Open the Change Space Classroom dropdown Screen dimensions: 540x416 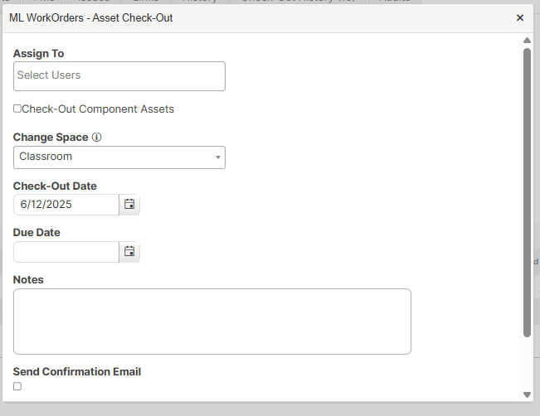coord(119,157)
